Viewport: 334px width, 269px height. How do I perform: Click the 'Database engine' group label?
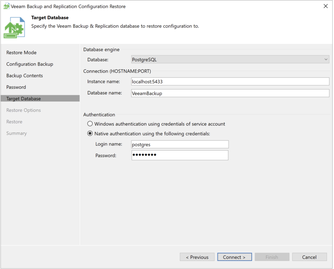coord(101,50)
